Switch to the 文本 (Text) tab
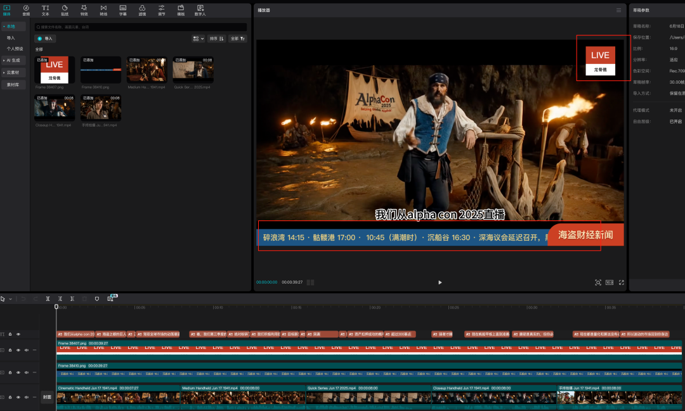The height and width of the screenshot is (411, 685). tap(45, 10)
